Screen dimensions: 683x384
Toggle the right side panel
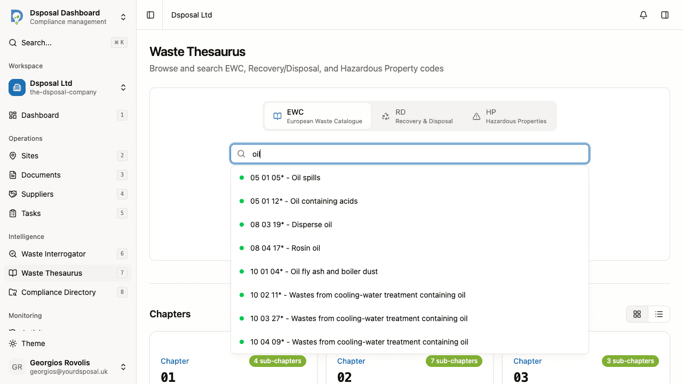[x=665, y=15]
